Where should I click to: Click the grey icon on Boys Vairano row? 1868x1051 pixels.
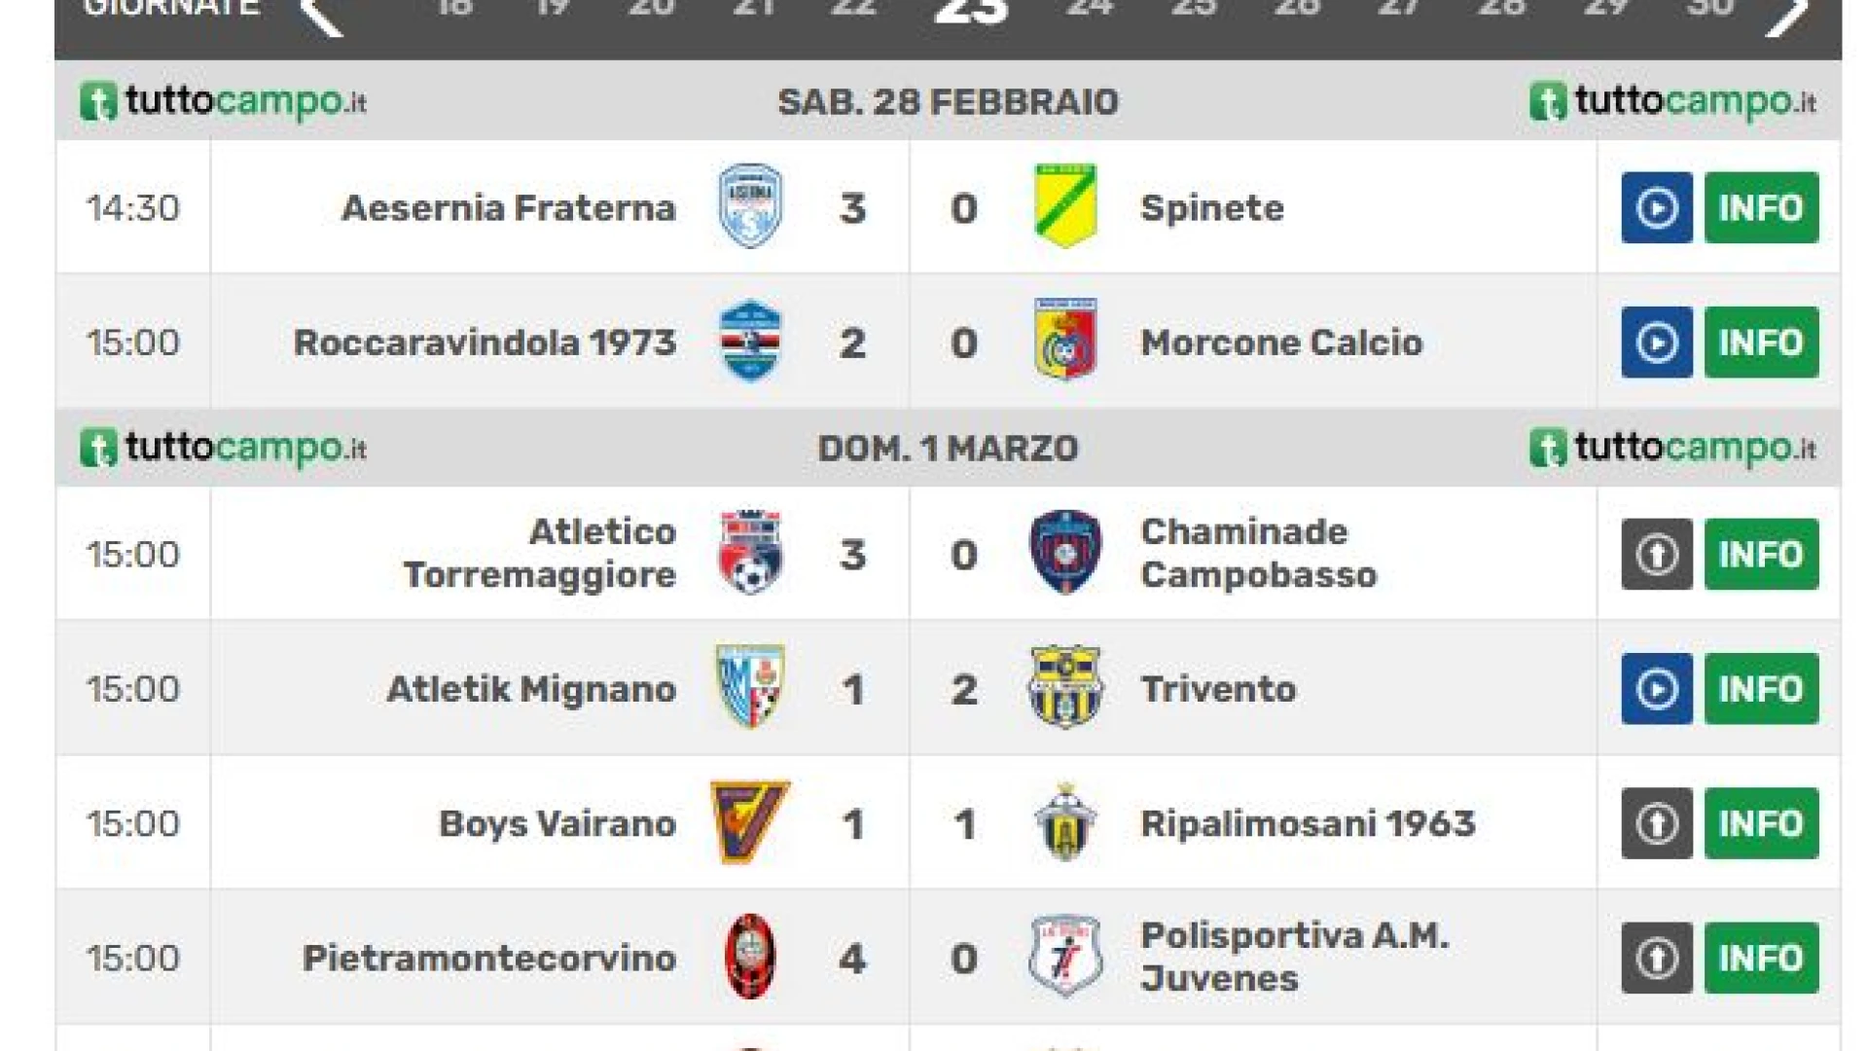pos(1656,823)
